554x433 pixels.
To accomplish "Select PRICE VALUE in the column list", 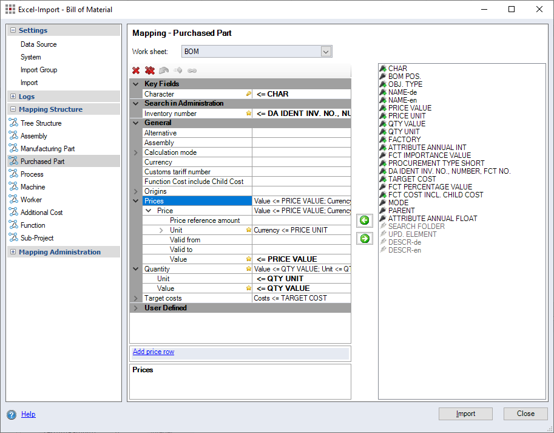I will click(410, 108).
